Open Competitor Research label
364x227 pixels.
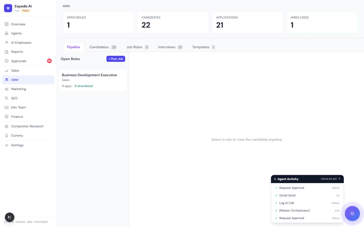27,126
